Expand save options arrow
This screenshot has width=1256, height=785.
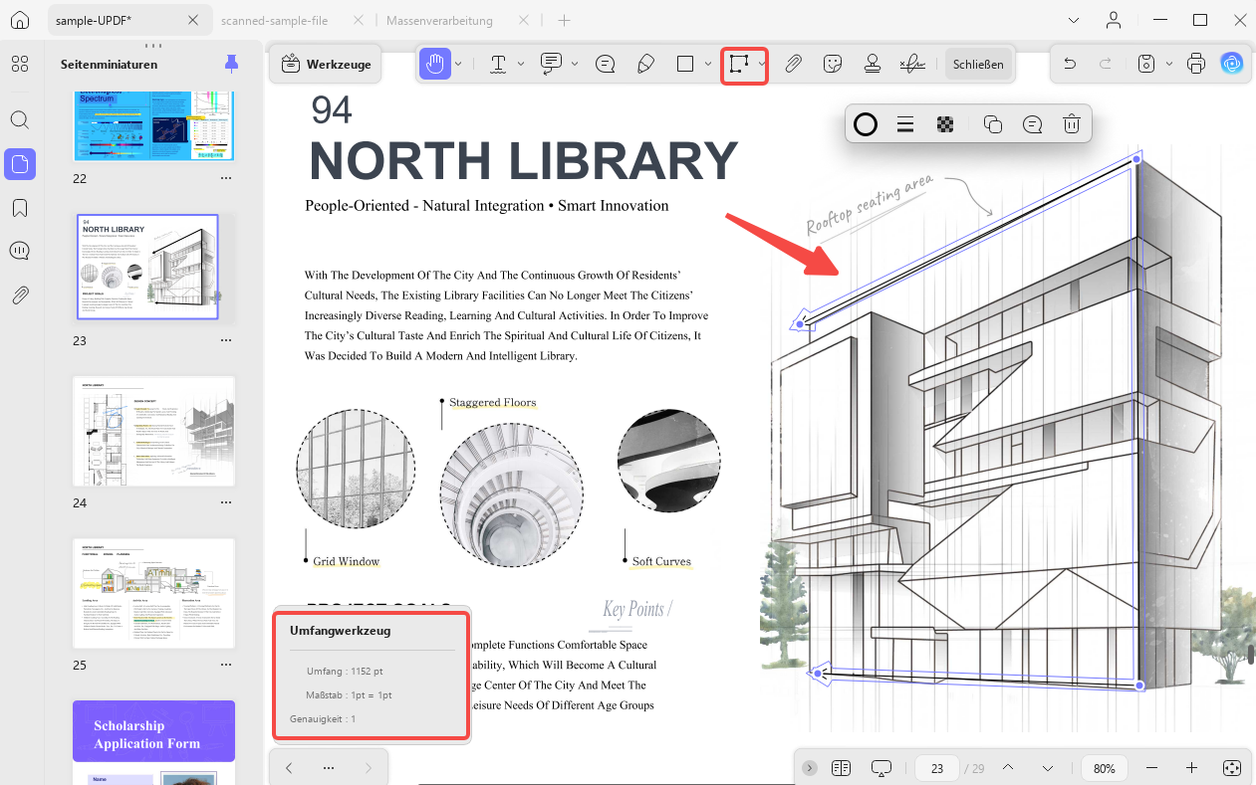tap(1169, 64)
